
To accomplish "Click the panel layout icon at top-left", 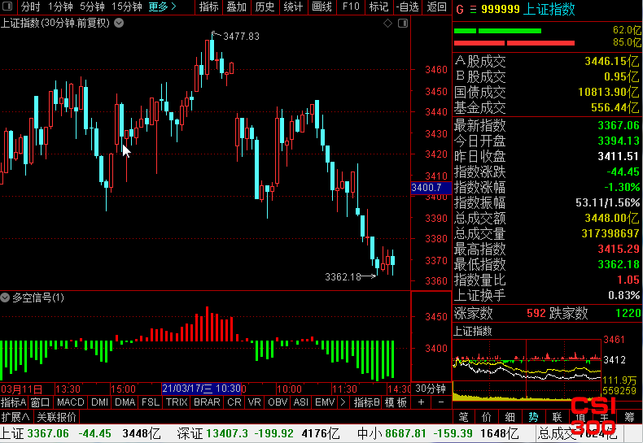I will click(8, 7).
